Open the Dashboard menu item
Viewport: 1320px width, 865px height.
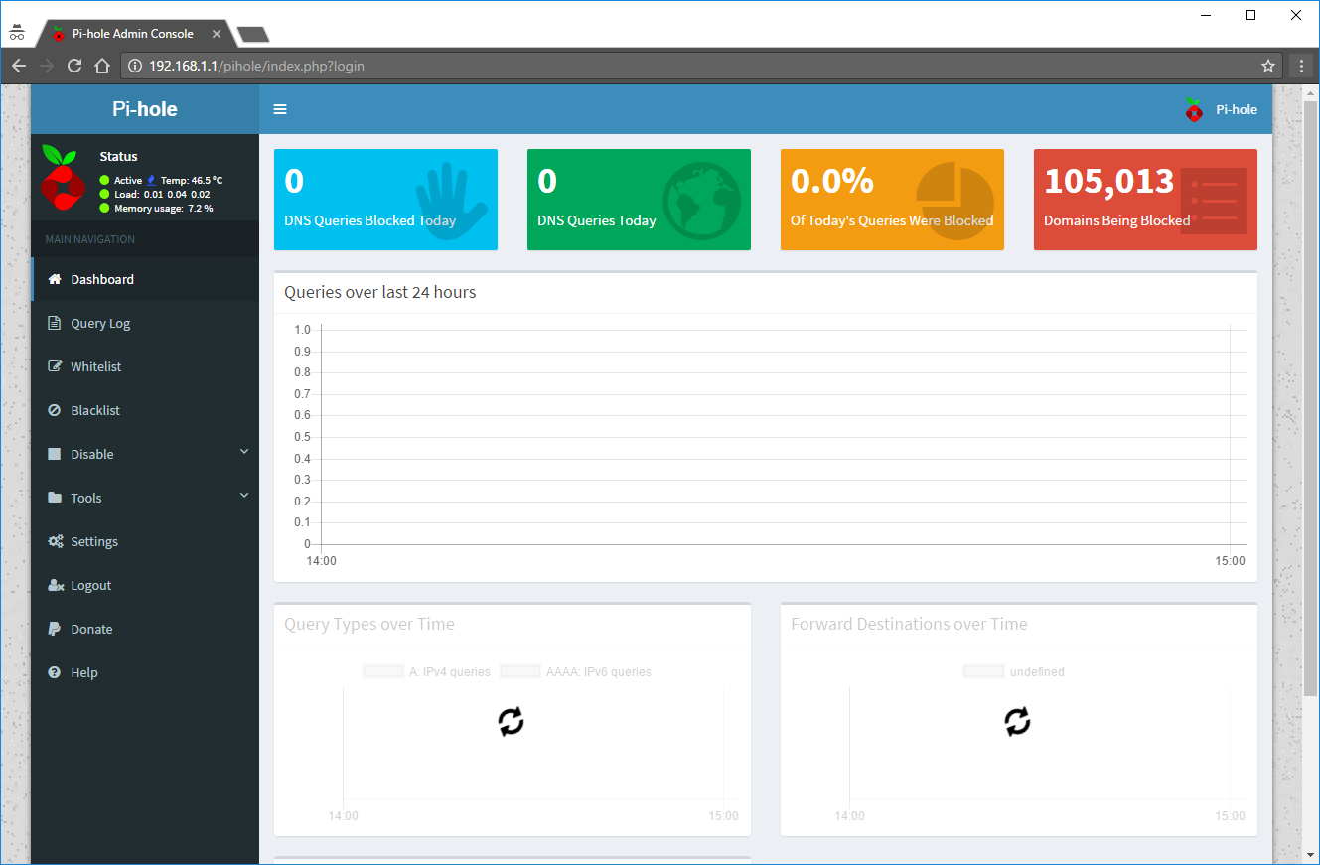tap(145, 279)
